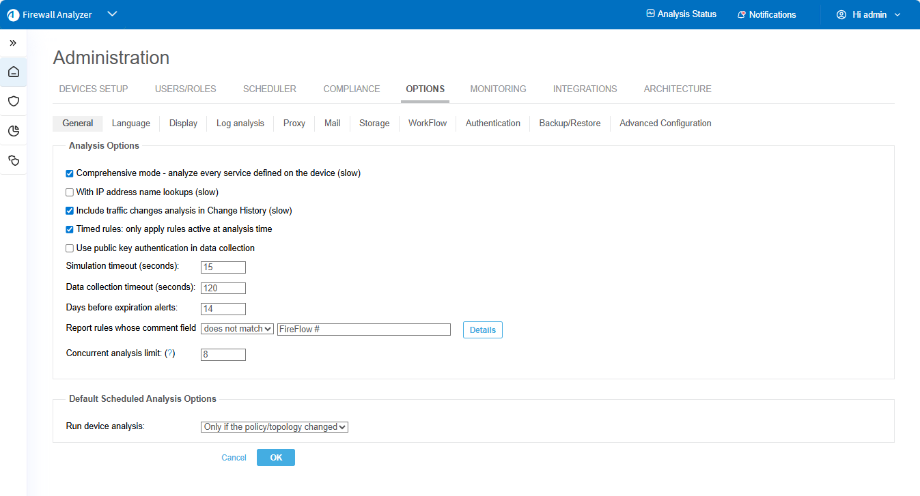Click the Details button
The height and width of the screenshot is (496, 920).
(x=482, y=330)
